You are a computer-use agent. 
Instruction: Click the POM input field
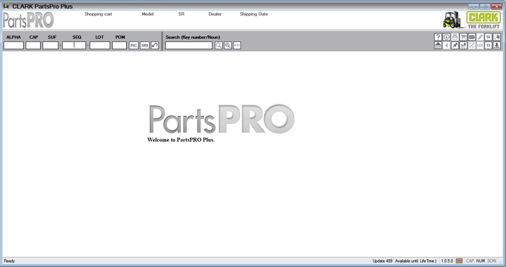tap(119, 45)
